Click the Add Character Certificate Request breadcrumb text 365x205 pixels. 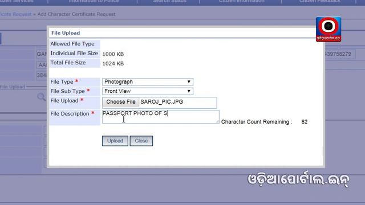point(76,14)
